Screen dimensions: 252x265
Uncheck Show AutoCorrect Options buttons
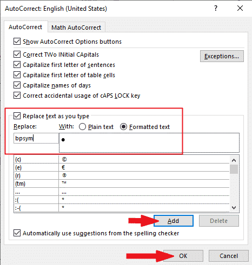pyautogui.click(x=17, y=42)
